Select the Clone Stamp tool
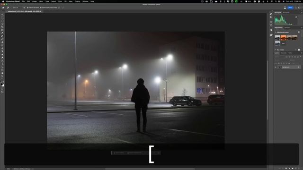303x170 pixels. (2, 42)
